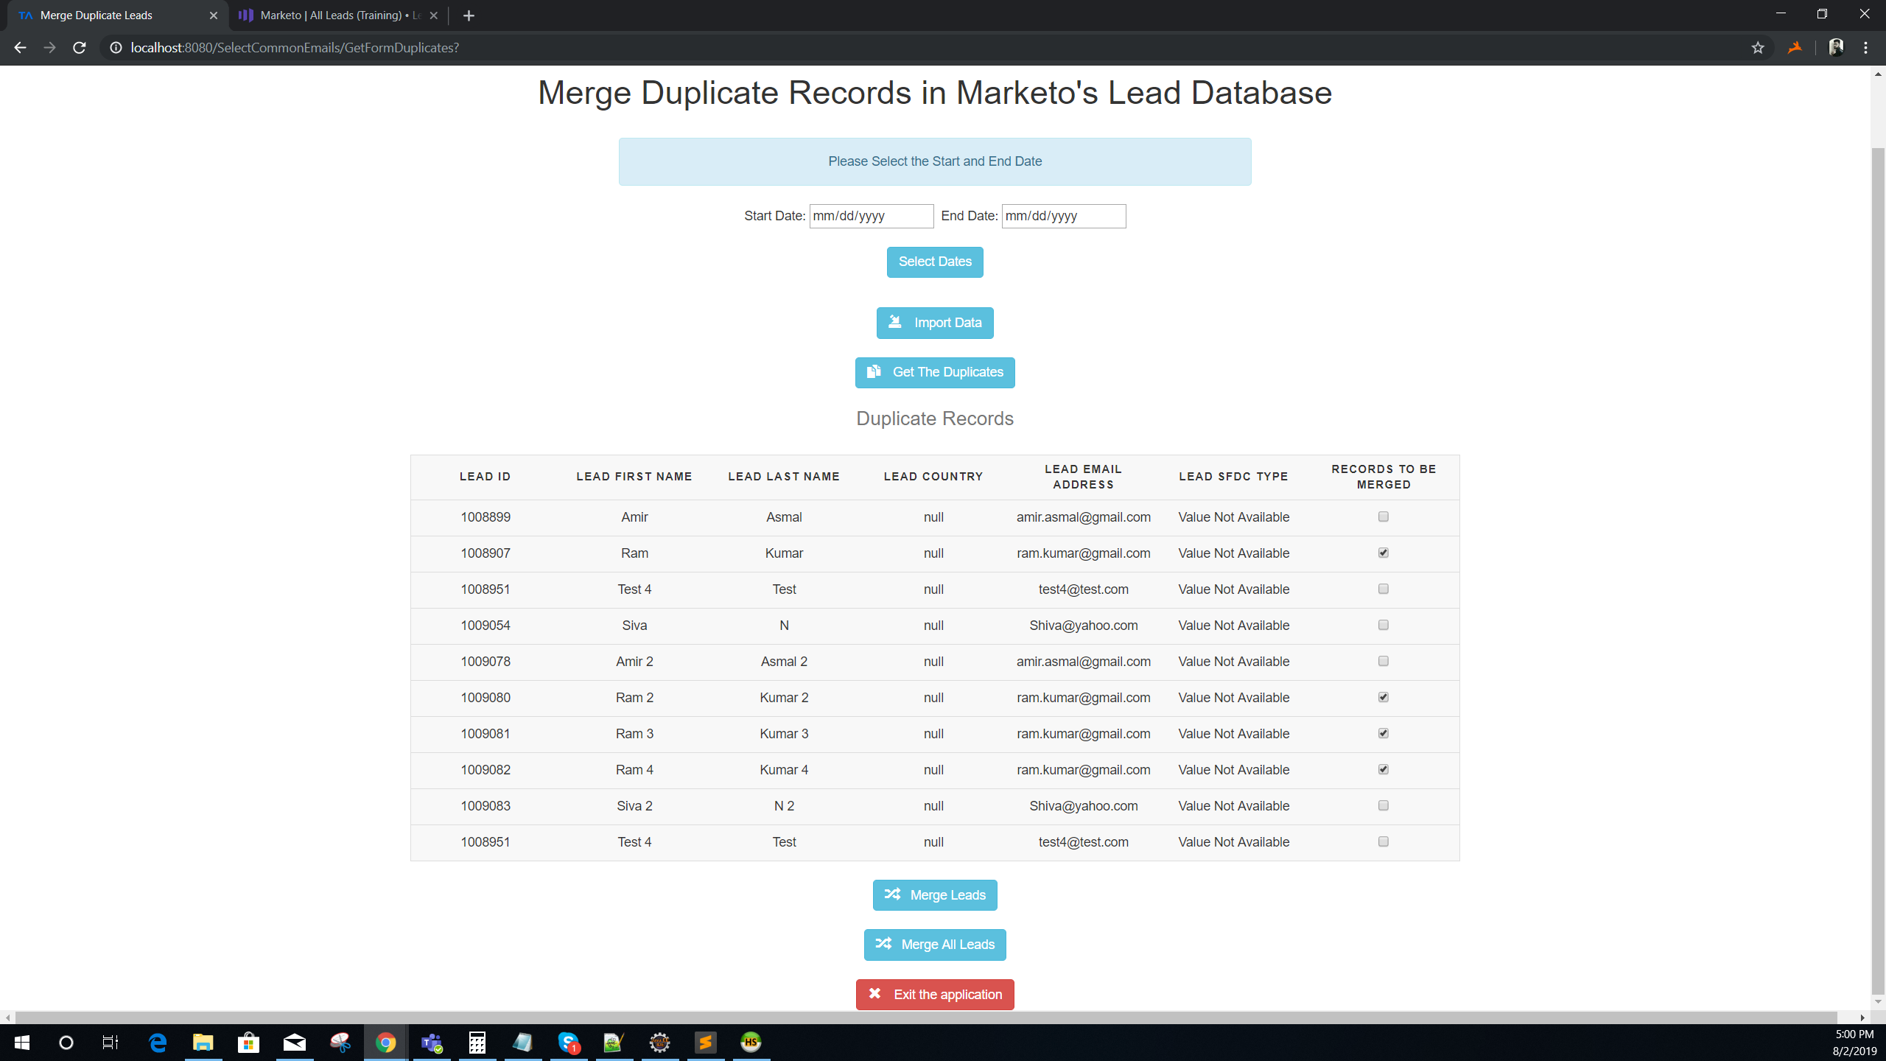The height and width of the screenshot is (1061, 1886).
Task: Toggle checkbox for lead 1009080 Ram 2 Kumar 2
Action: (x=1384, y=697)
